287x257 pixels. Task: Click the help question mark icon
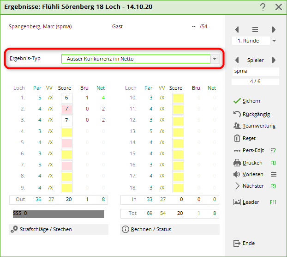point(263,7)
